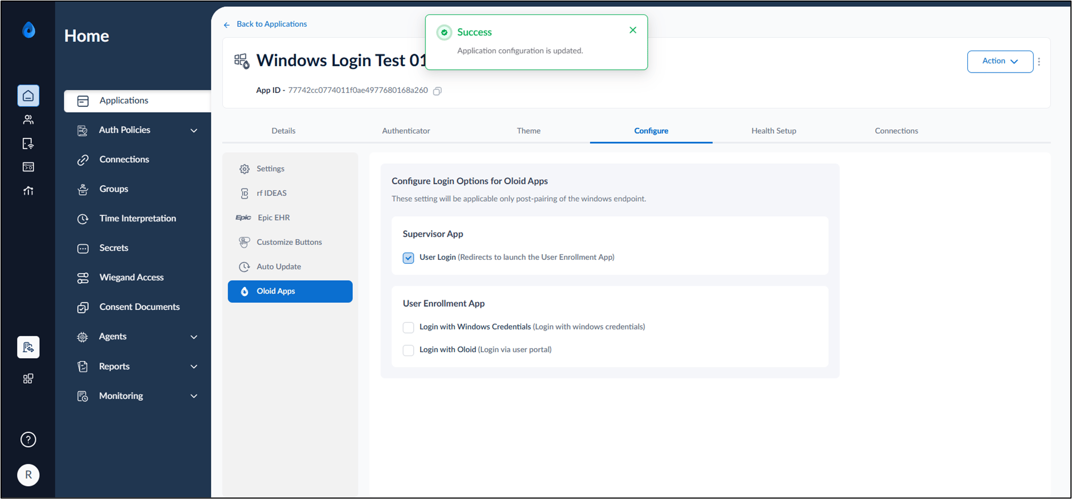Click the highlighted document icon in left rail
Screen dimensions: 1072x499
click(x=28, y=347)
